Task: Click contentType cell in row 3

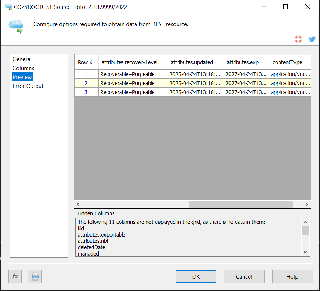Action: [290, 92]
